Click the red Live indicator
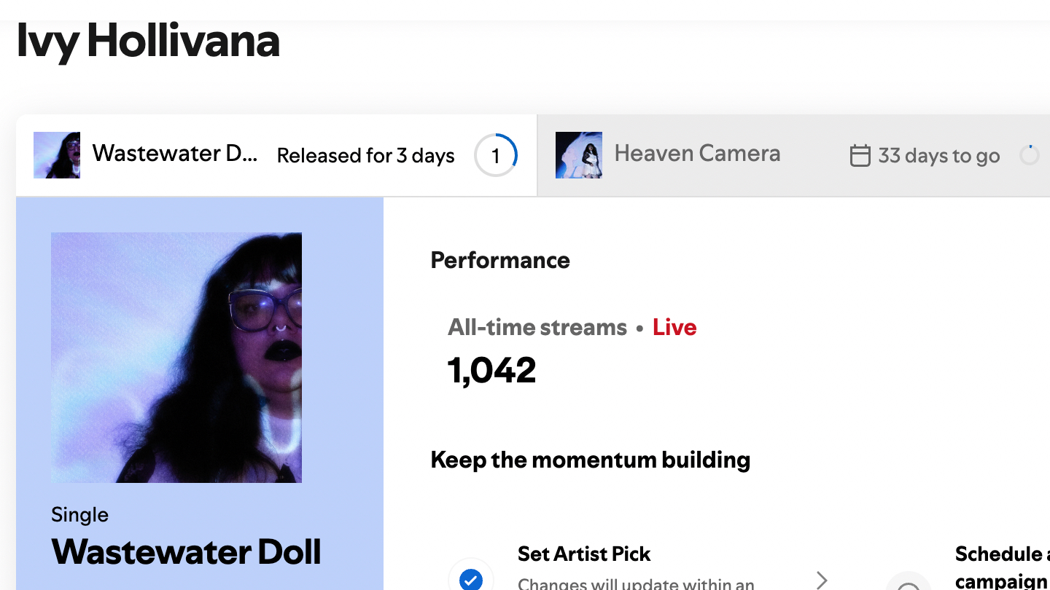The width and height of the screenshot is (1050, 590). pos(674,328)
